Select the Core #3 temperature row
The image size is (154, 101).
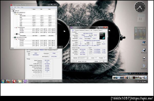click(33, 46)
